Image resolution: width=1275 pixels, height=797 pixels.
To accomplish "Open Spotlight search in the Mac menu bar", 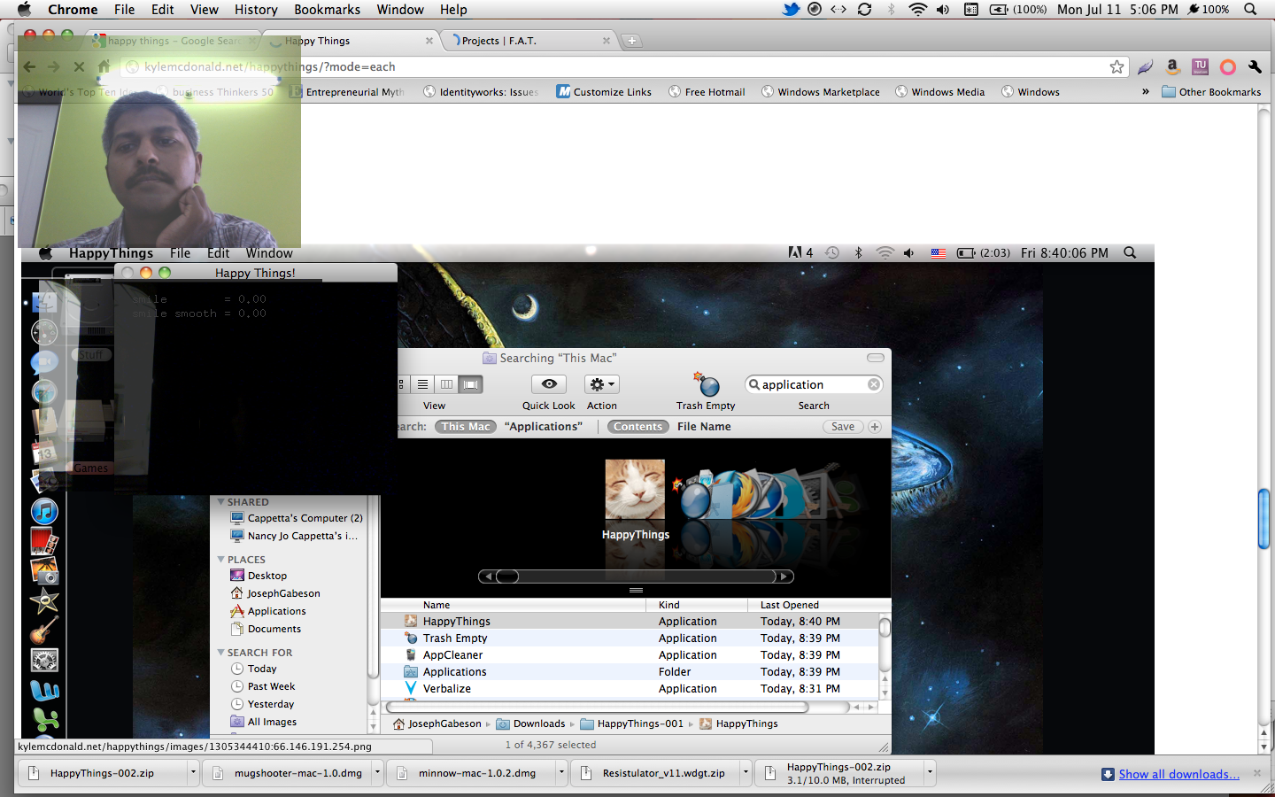I will (1250, 9).
